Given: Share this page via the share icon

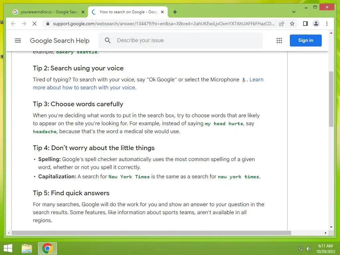Looking at the screenshot, I should click(x=282, y=24).
